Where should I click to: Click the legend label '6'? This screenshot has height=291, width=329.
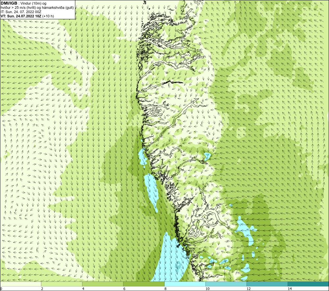click(x=124, y=289)
